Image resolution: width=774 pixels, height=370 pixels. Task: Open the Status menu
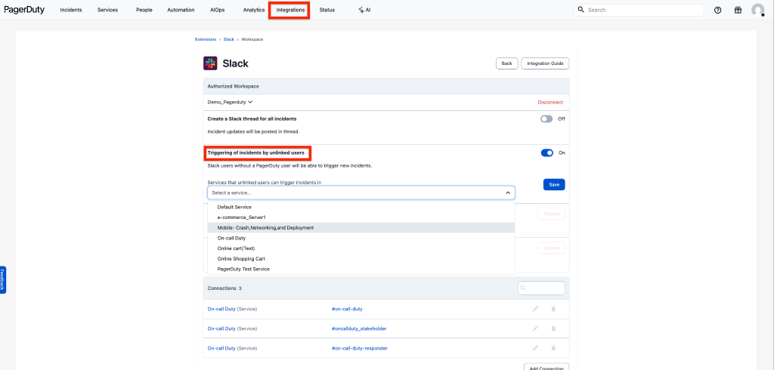(x=327, y=10)
